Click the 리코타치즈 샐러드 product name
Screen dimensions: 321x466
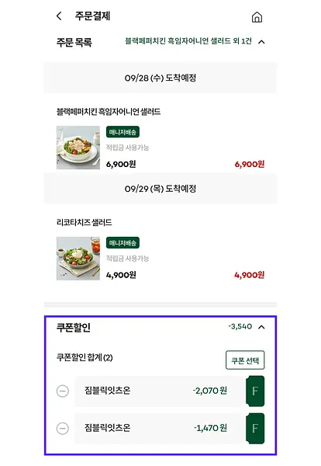coord(85,223)
